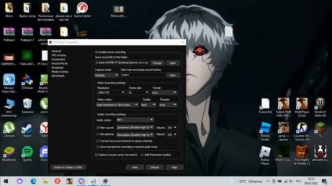Open the Game Center desktop shortcut

[x=82, y=10]
